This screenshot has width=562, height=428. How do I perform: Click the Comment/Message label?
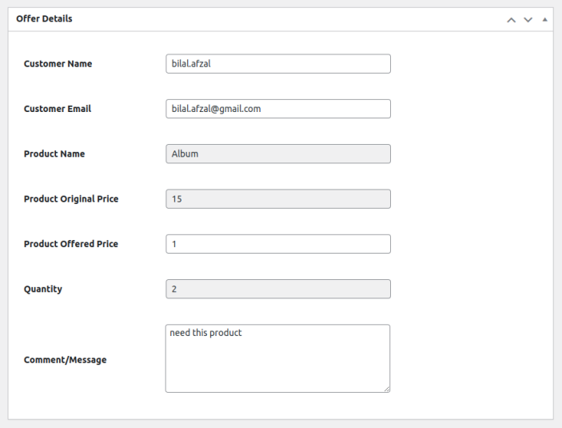pyautogui.click(x=65, y=360)
